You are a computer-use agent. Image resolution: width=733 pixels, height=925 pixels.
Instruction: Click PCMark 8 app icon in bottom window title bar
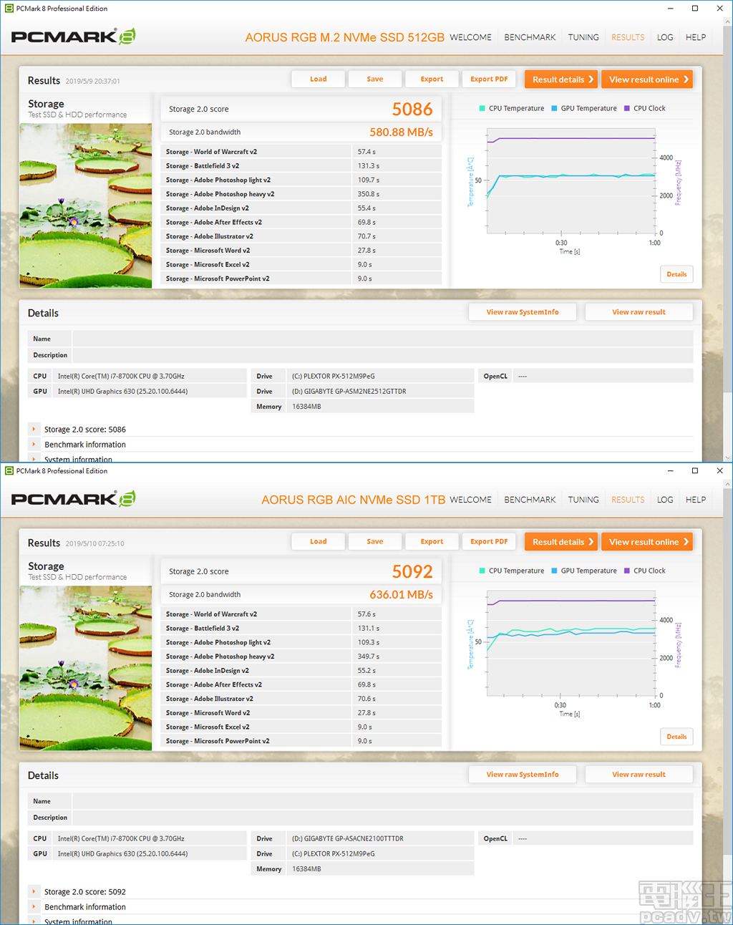tap(9, 471)
